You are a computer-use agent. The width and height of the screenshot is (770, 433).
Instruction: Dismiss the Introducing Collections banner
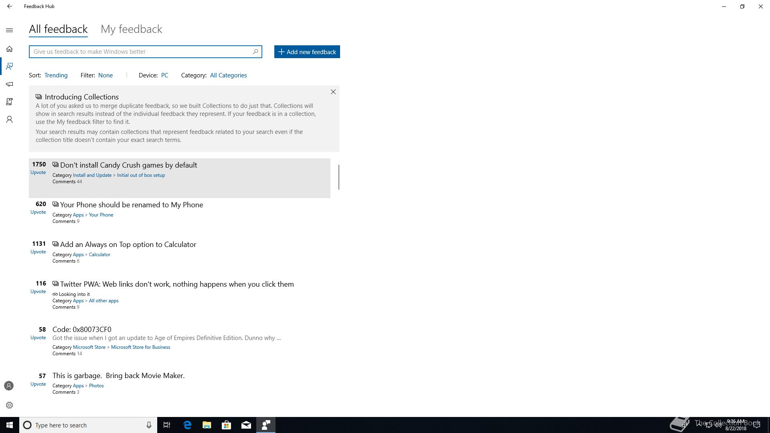tap(333, 92)
